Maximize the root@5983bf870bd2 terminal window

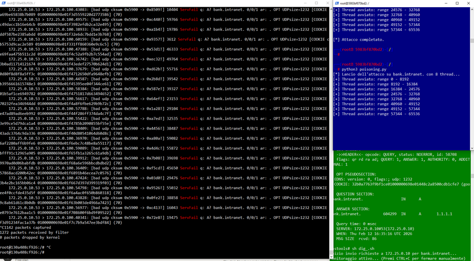click(457, 3)
